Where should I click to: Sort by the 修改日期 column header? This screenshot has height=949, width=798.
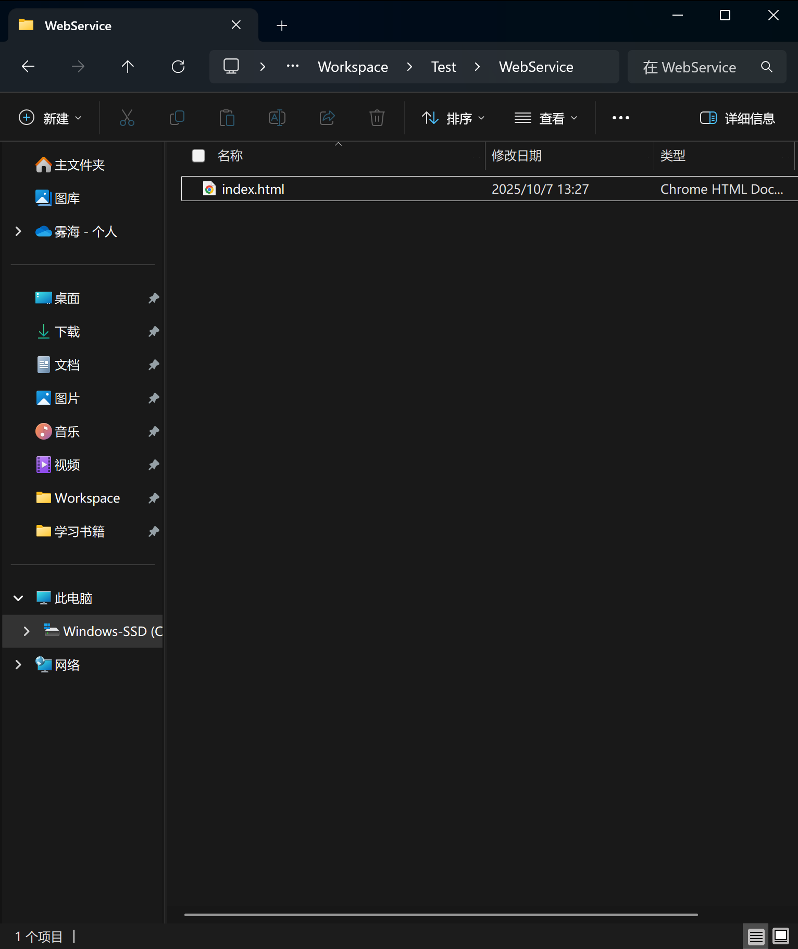[x=517, y=156]
